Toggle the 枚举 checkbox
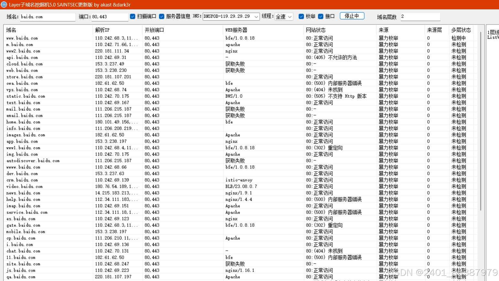The height and width of the screenshot is (281, 499). [301, 16]
